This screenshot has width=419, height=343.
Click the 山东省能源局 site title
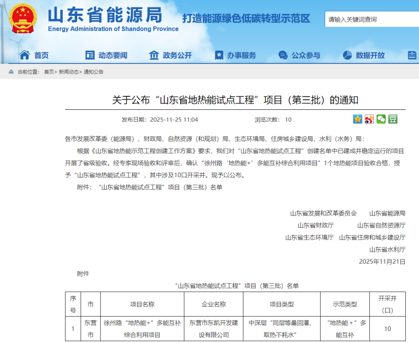(105, 15)
